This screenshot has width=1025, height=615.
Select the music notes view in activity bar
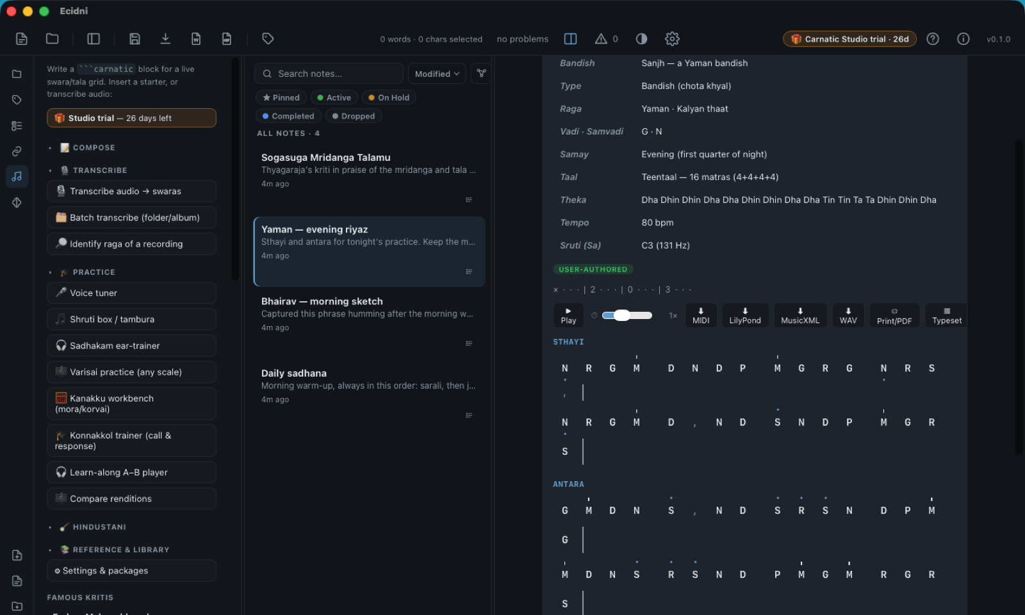coord(17,176)
